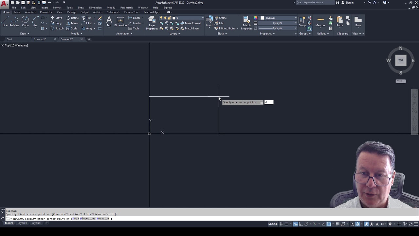Open the layer selection dropdown
Screen dimensions: 419x236
coord(203,18)
